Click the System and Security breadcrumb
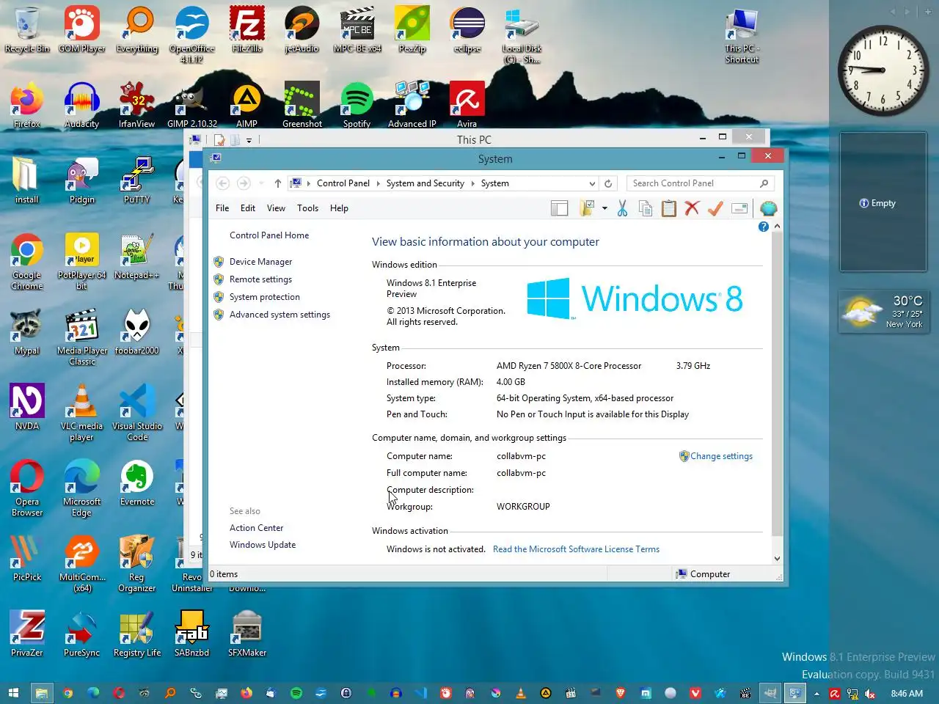This screenshot has width=939, height=704. pyautogui.click(x=425, y=183)
